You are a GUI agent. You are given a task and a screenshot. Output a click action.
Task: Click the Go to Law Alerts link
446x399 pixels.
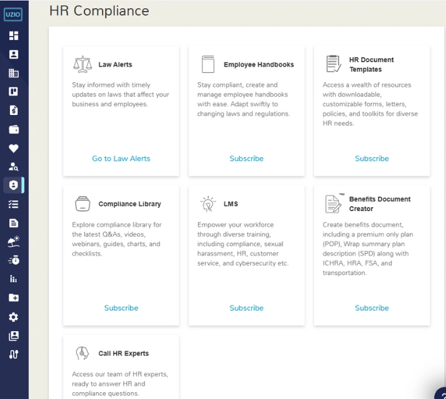pyautogui.click(x=121, y=158)
